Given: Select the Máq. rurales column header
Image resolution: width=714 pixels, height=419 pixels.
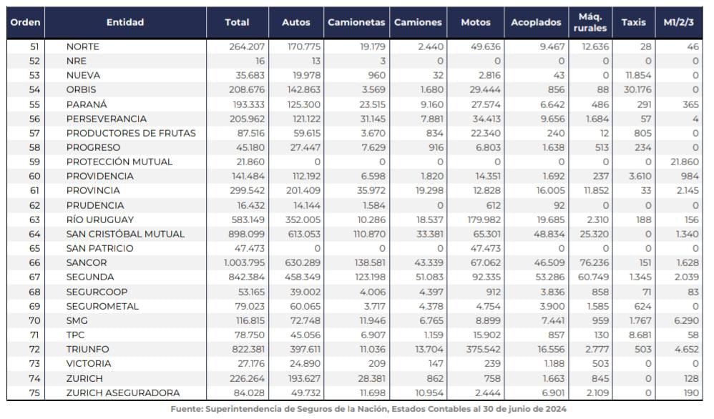Looking at the screenshot, I should [x=590, y=22].
